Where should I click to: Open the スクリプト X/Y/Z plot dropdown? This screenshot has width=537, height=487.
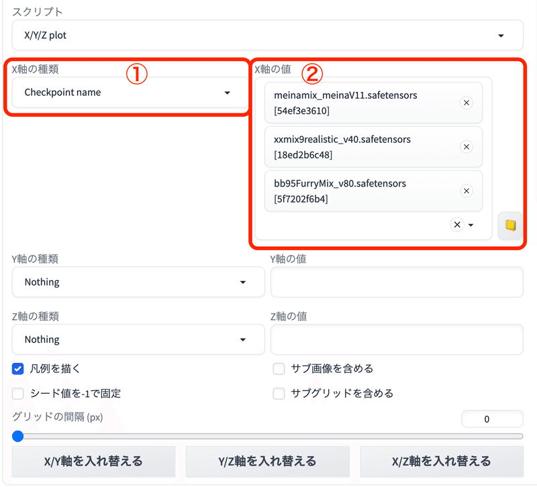coord(267,36)
